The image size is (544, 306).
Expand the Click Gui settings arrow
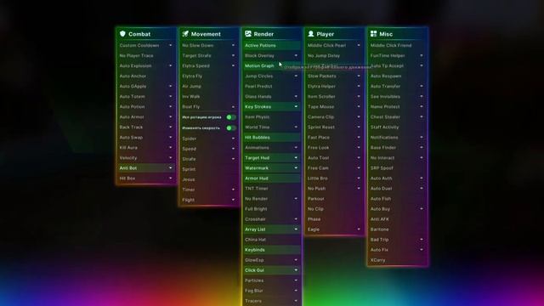point(296,270)
